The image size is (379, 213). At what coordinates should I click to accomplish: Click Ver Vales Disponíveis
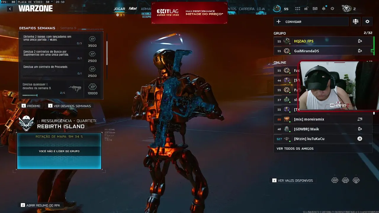point(293,180)
